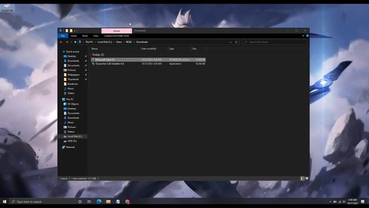This screenshot has width=369, height=208.
Task: Click the Application type cell
Action: 175,64
